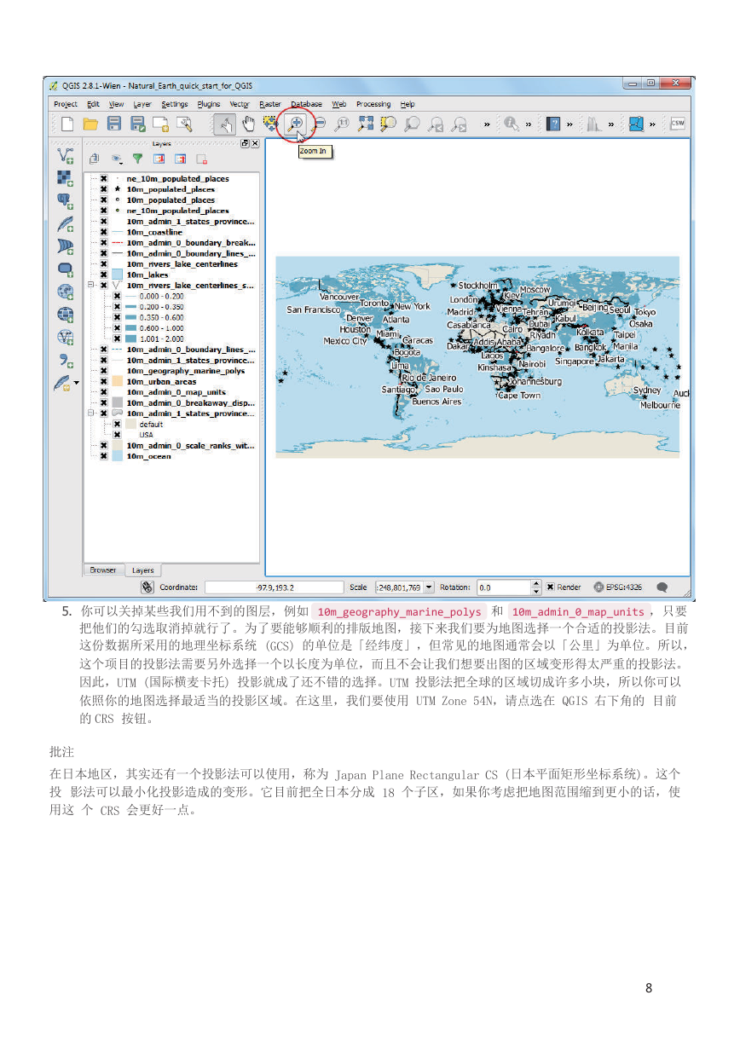Click the Add Vector Layer icon
This screenshot has width=740, height=1047.
pyautogui.click(x=66, y=156)
